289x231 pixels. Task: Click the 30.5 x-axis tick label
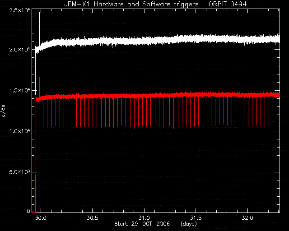[x=93, y=218]
